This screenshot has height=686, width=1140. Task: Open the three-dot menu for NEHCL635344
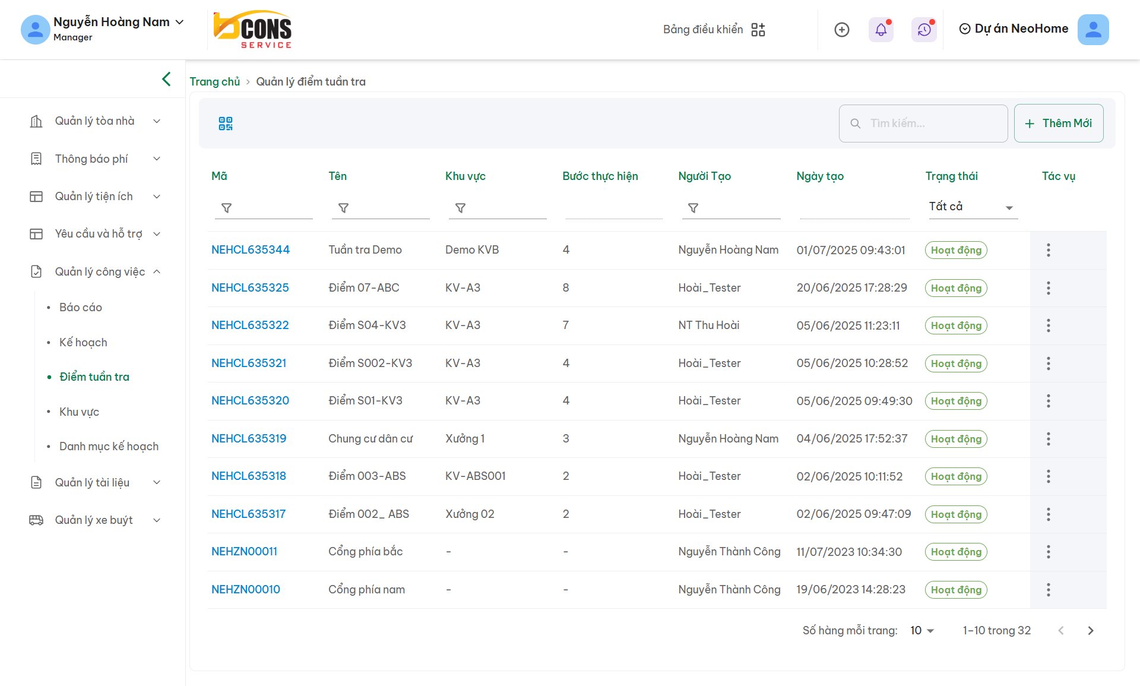[1049, 250]
